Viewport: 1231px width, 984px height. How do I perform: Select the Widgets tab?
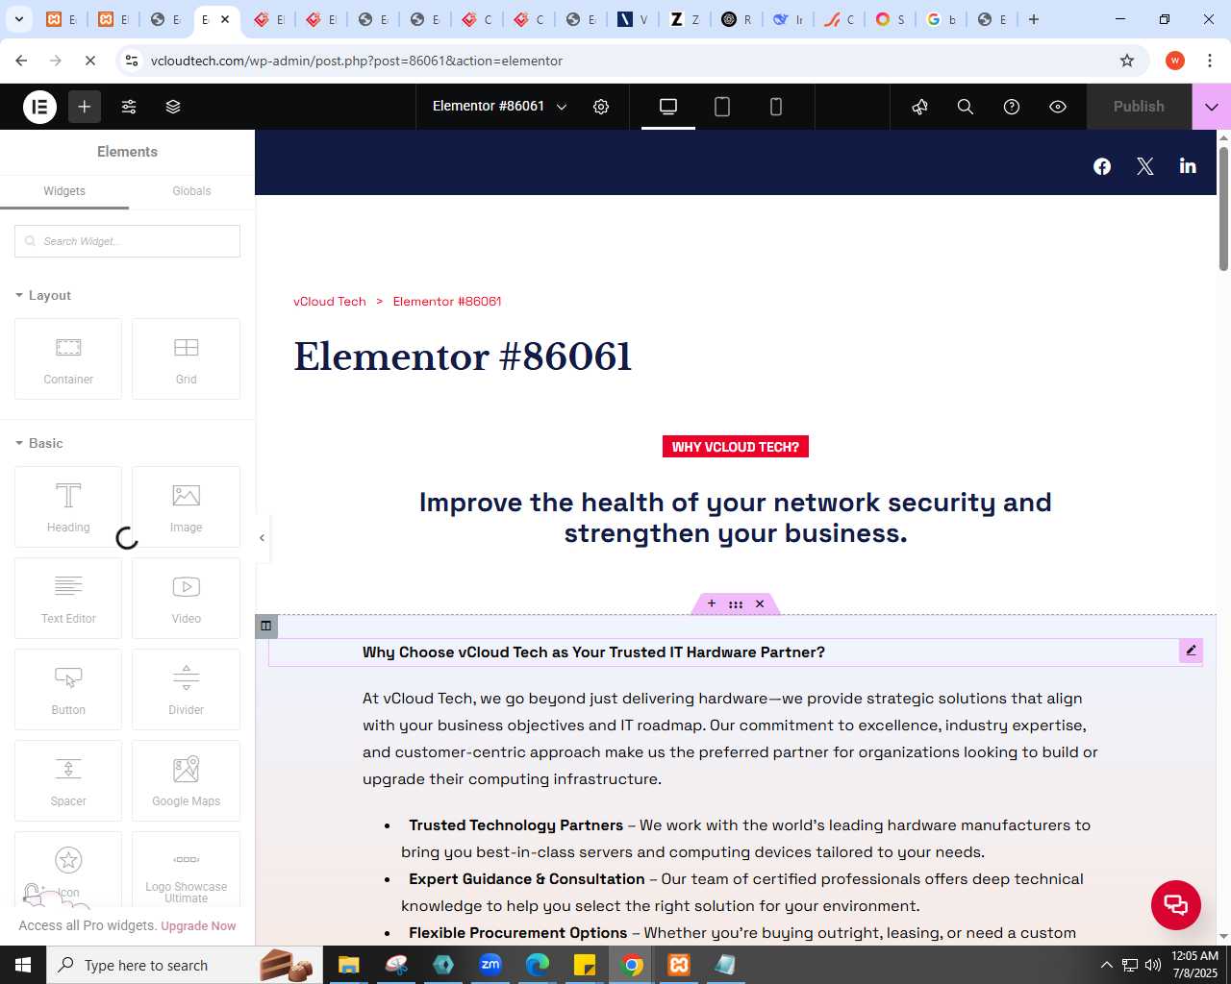[x=64, y=191]
